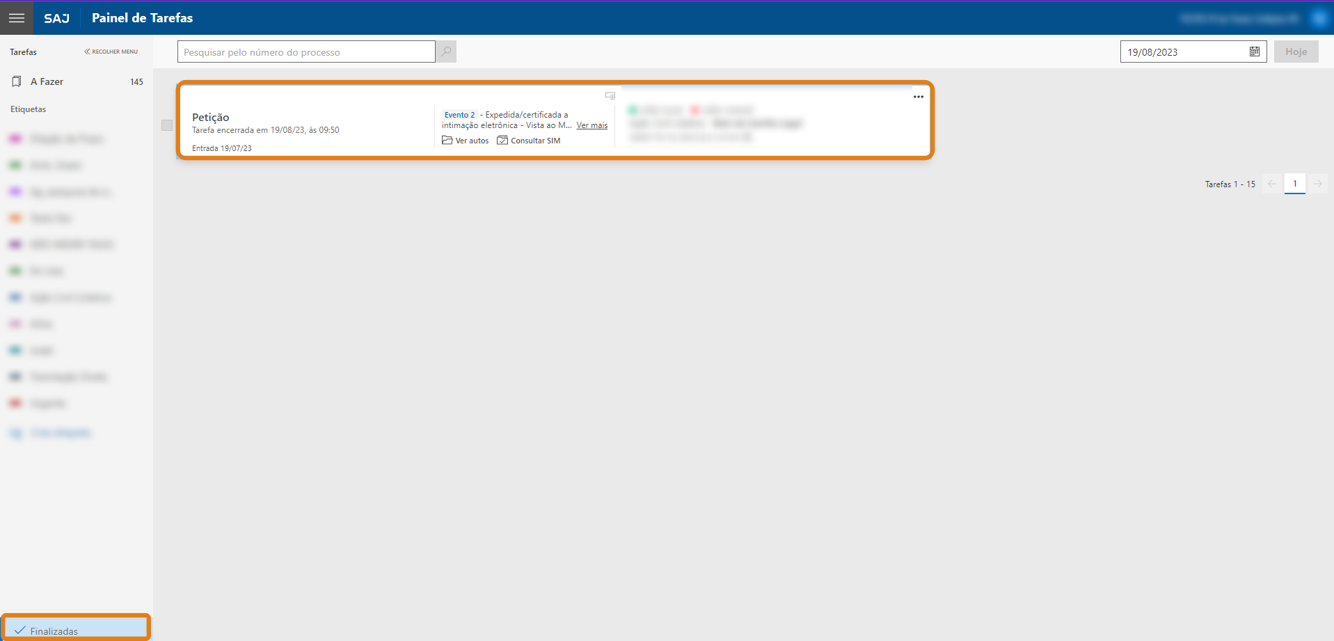Open the calendar date picker icon
Screen dimensions: 1334x641
1254,52
